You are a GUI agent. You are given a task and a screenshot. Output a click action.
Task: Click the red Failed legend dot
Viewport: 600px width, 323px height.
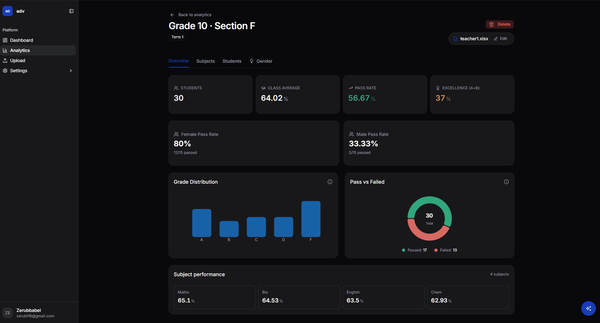tap(436, 250)
